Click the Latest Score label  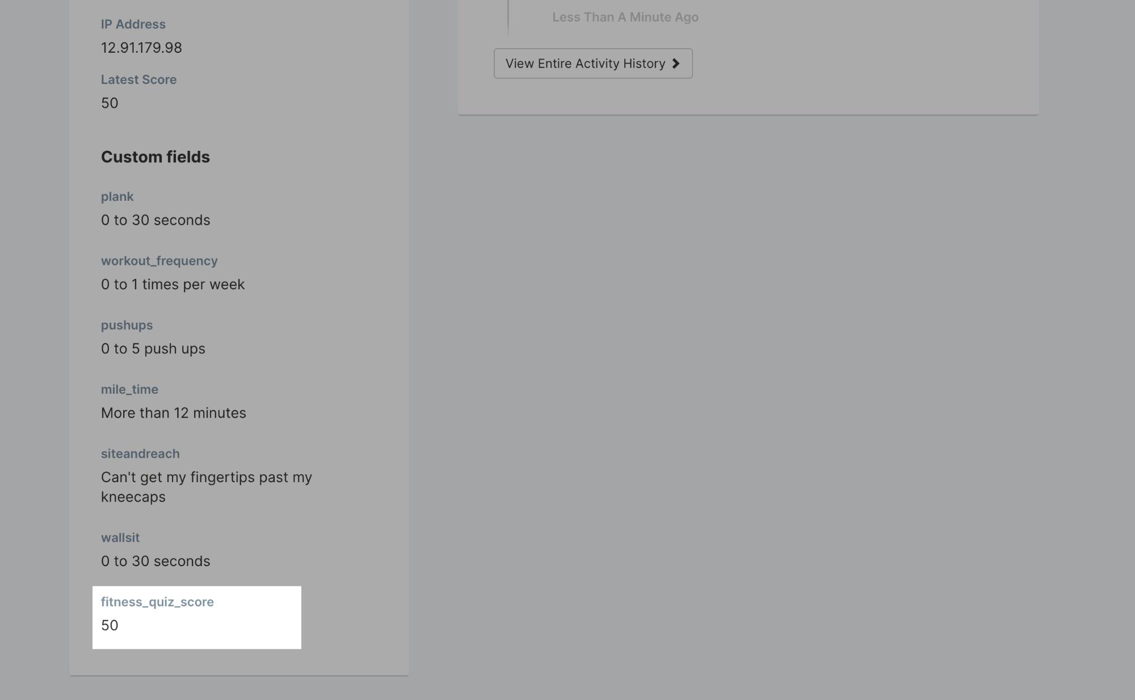(x=138, y=80)
